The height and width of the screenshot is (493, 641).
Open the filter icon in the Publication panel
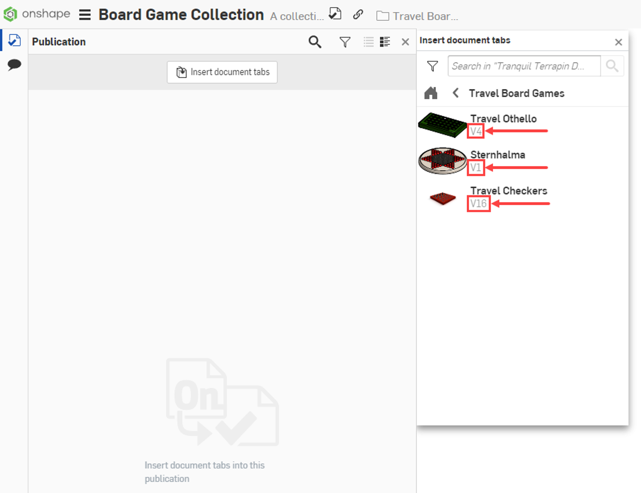tap(345, 42)
